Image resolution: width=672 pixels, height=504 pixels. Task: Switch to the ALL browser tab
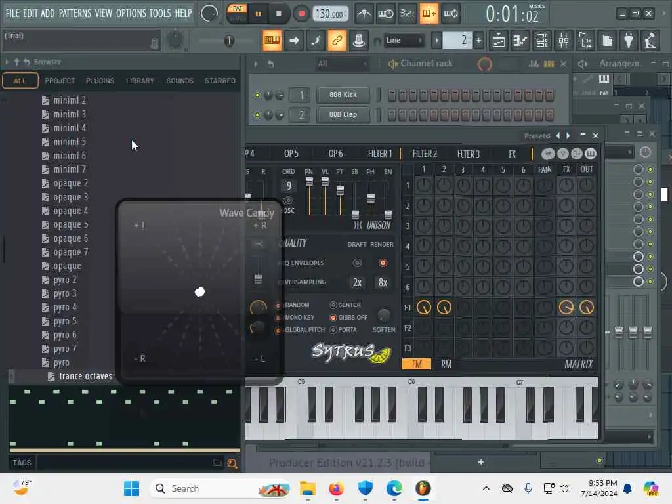click(20, 81)
